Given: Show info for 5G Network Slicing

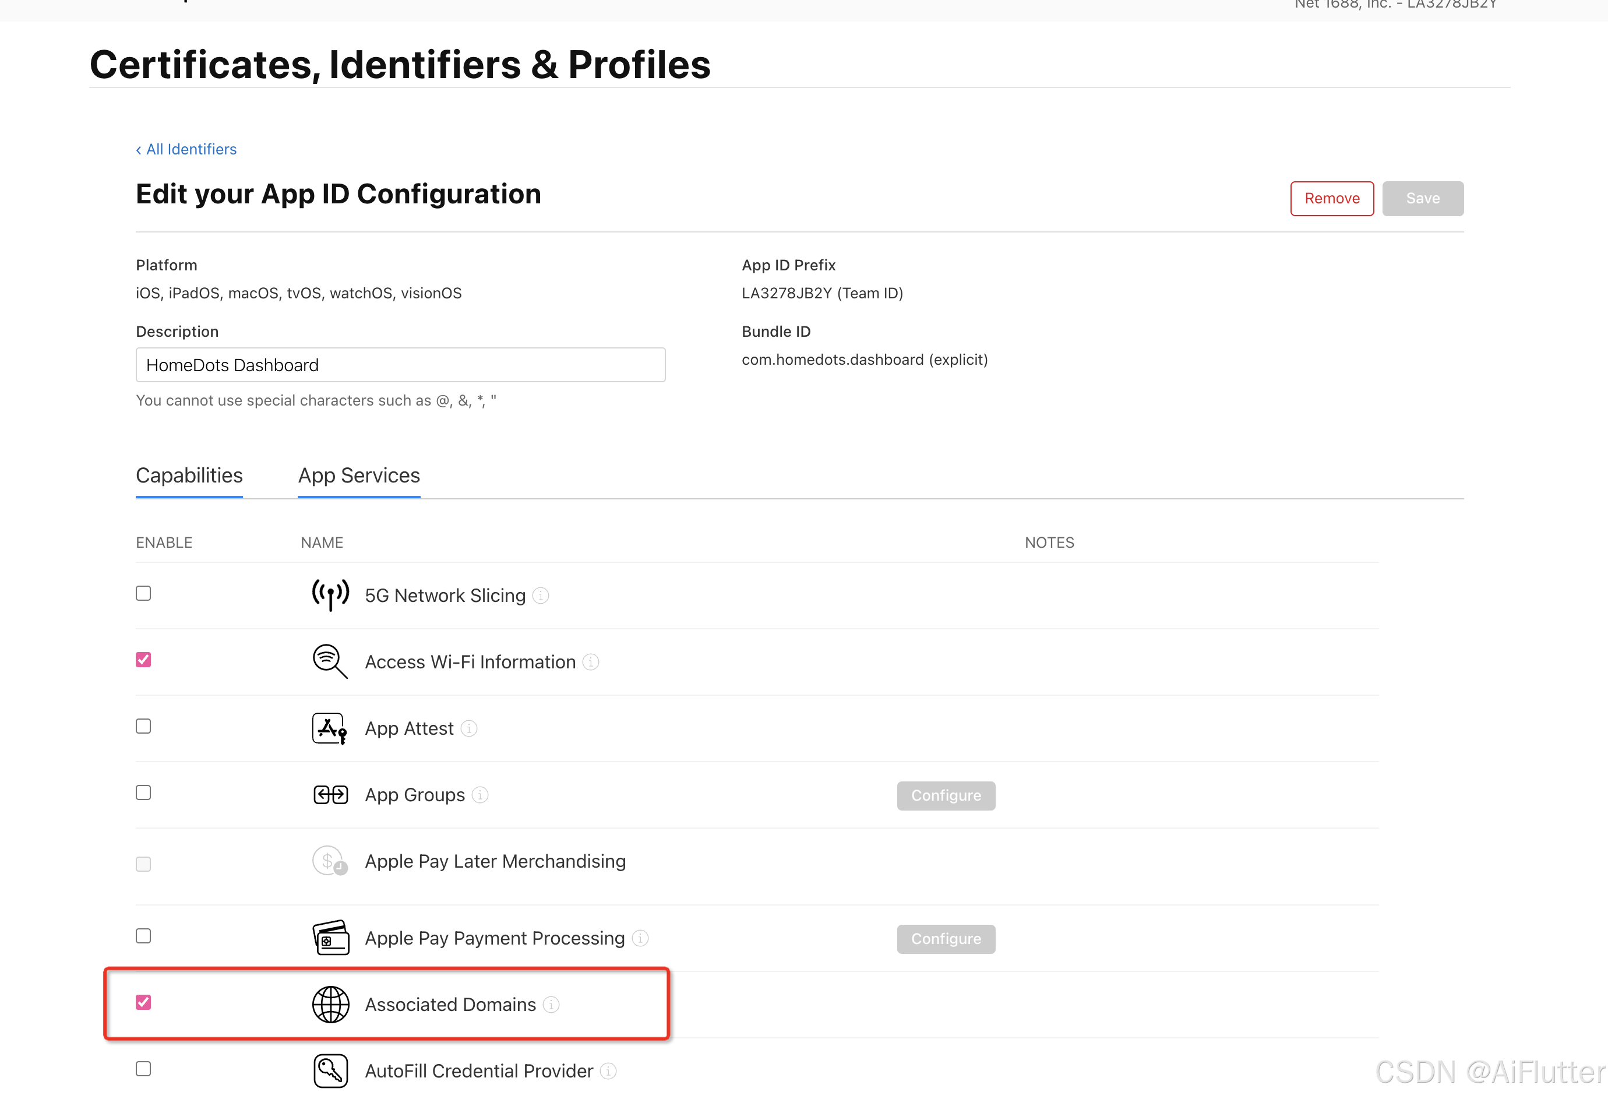Looking at the screenshot, I should [541, 595].
